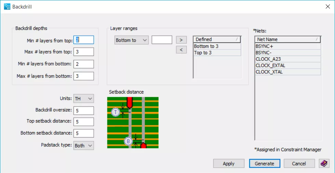Sort the list by Defined column header
The image size is (335, 173).
(217, 40)
